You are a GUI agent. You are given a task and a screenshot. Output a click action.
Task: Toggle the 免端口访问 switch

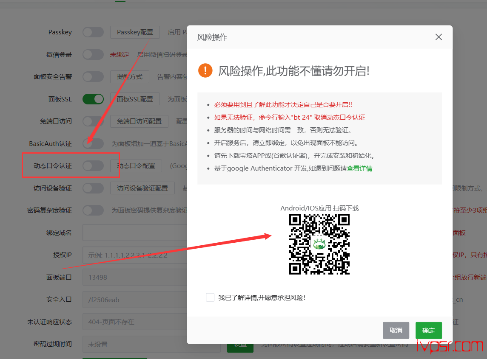pos(93,121)
